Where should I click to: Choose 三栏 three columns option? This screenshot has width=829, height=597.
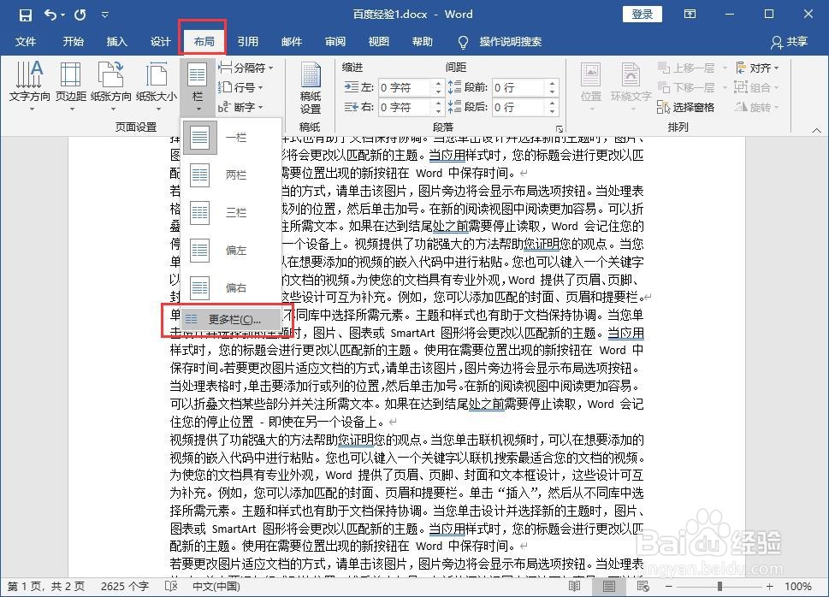[231, 213]
